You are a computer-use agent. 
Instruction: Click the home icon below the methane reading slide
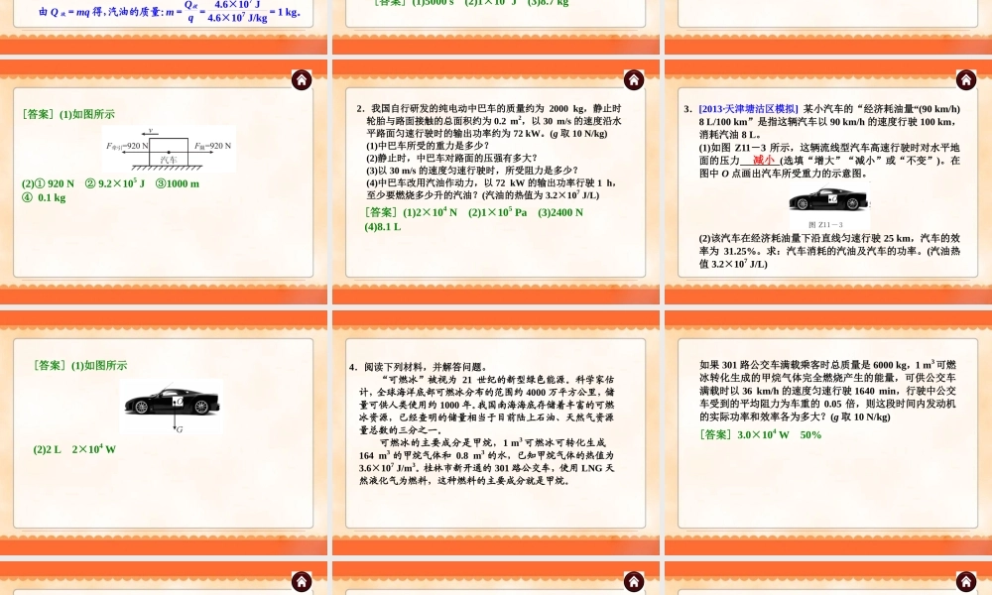click(x=634, y=581)
